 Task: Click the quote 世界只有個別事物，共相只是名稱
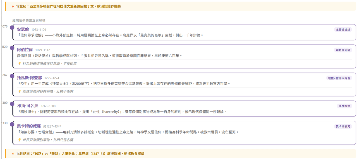click(48, 140)
